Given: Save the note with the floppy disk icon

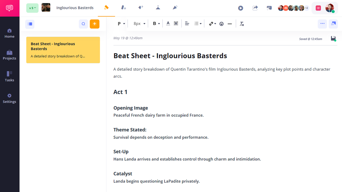Looking at the screenshot, I should [x=334, y=39].
